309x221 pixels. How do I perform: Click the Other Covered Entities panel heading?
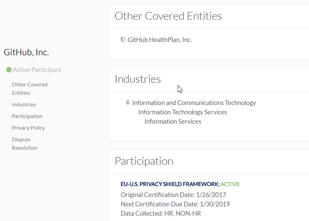pos(168,16)
